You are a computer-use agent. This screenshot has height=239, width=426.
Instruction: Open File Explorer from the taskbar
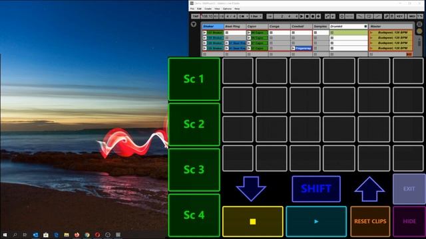pyautogui.click(x=67, y=234)
